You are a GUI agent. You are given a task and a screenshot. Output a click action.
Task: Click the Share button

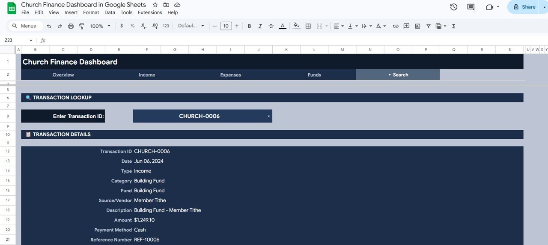tap(524, 7)
